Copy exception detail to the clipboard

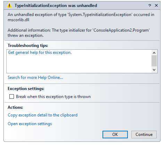click(42, 115)
